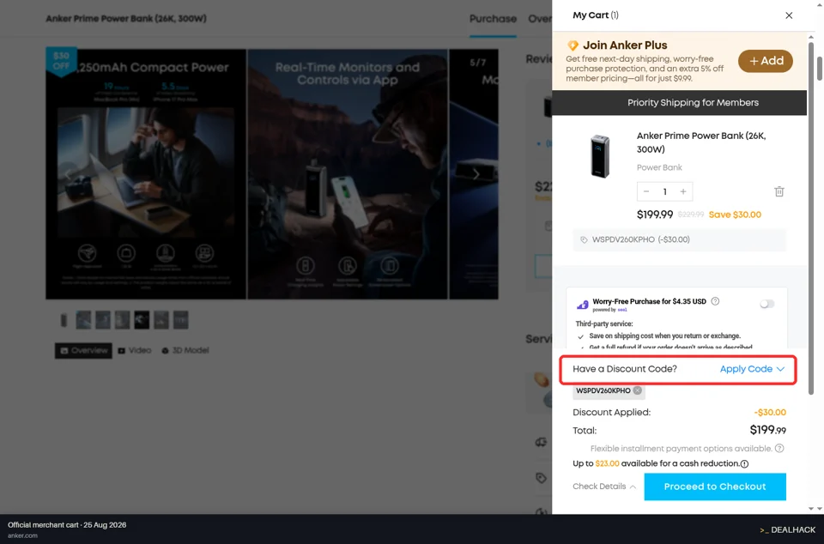Click the power bank cart product image

(600, 156)
